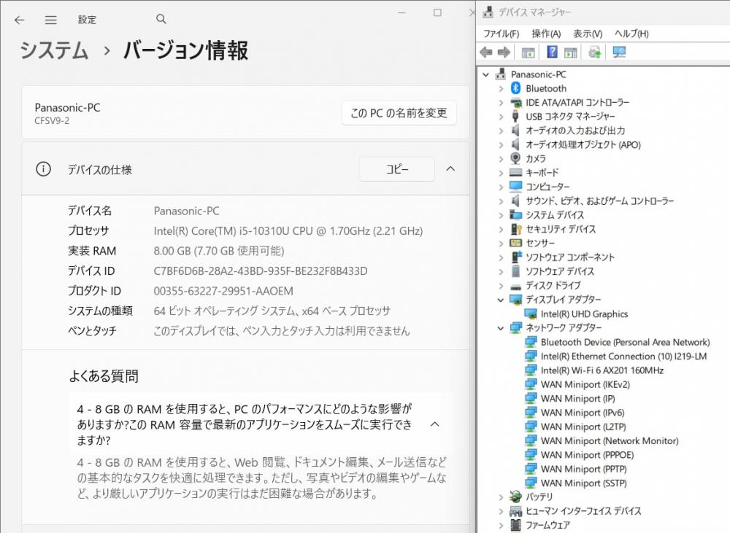This screenshot has width=730, height=533.
Task: Select WAN Miniport (SSTP)
Action: (584, 483)
